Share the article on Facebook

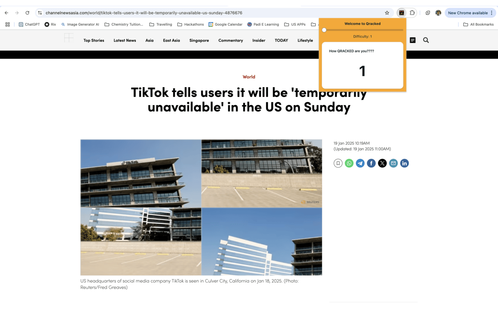(x=372, y=163)
